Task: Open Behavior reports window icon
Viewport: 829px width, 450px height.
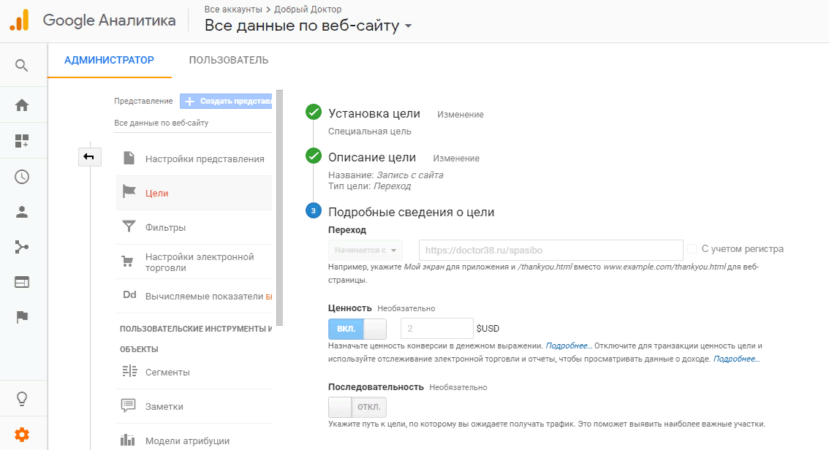Action: pos(22,282)
